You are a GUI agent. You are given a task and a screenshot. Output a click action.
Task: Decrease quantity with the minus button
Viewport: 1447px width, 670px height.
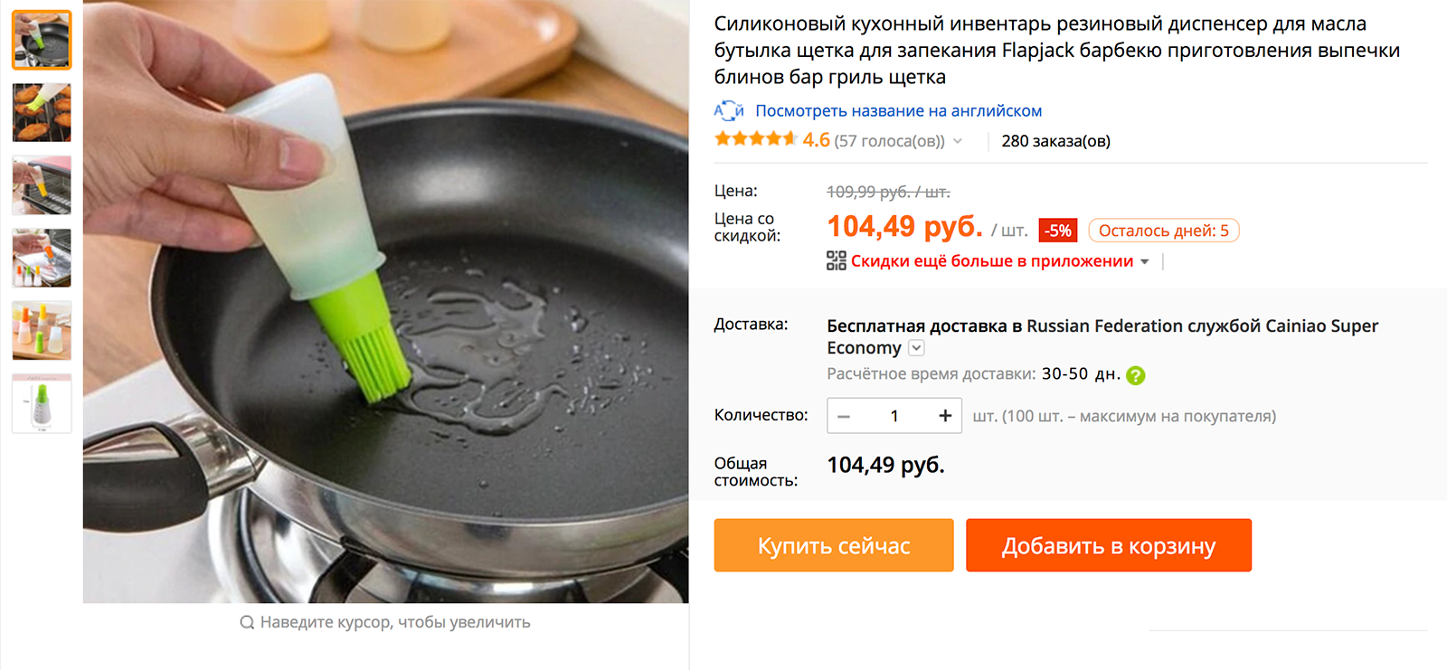click(x=844, y=416)
